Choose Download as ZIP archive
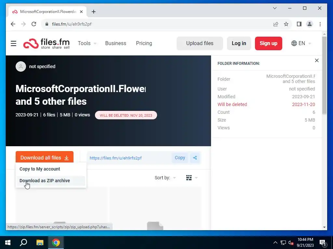Image resolution: width=333 pixels, height=249 pixels. tap(51, 181)
